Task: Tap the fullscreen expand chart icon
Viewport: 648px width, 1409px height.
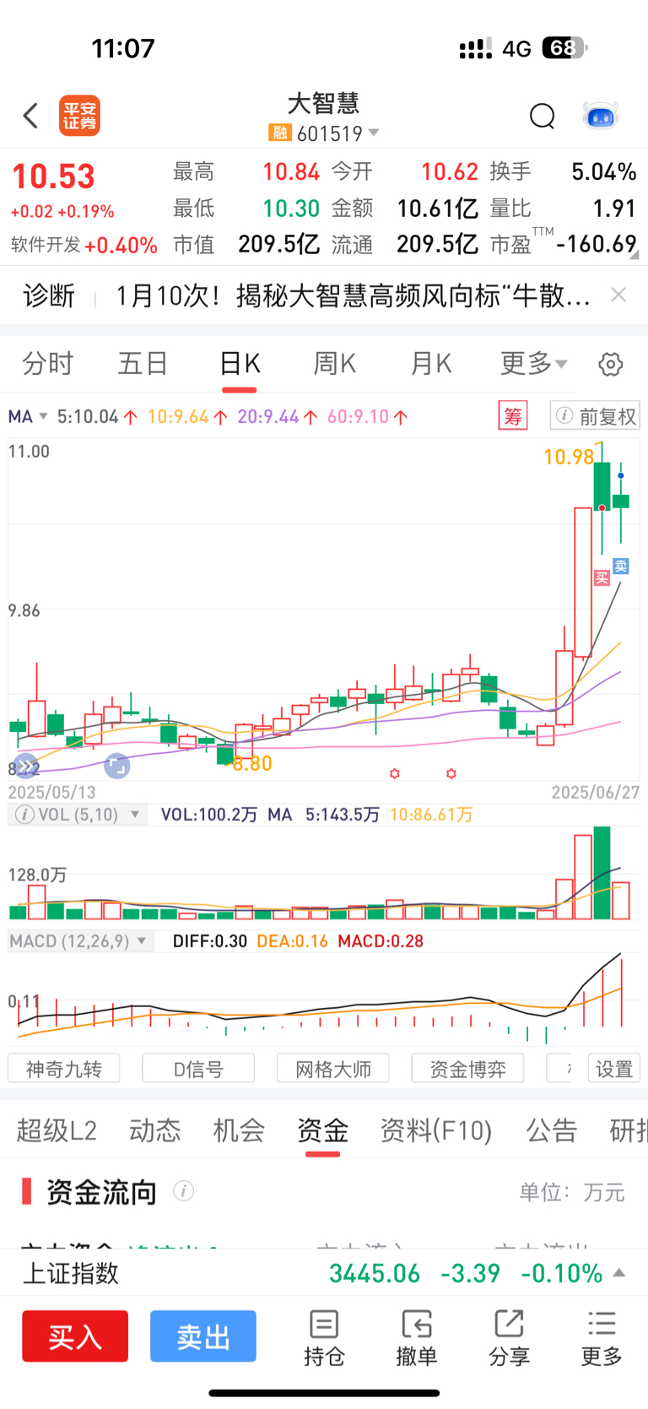Action: click(x=116, y=767)
